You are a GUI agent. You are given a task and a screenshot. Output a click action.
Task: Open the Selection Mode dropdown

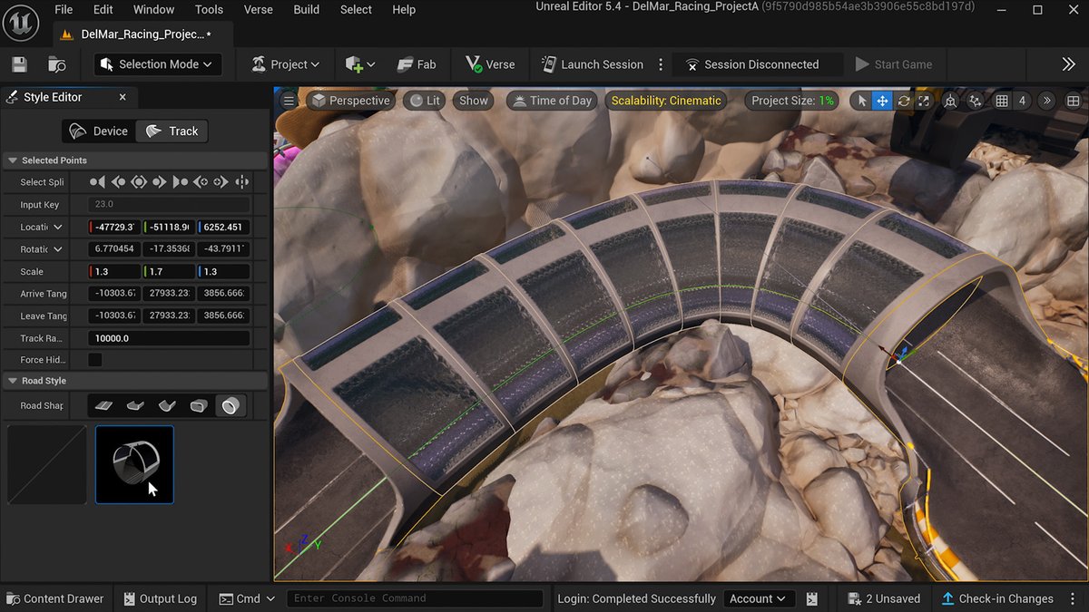point(157,64)
